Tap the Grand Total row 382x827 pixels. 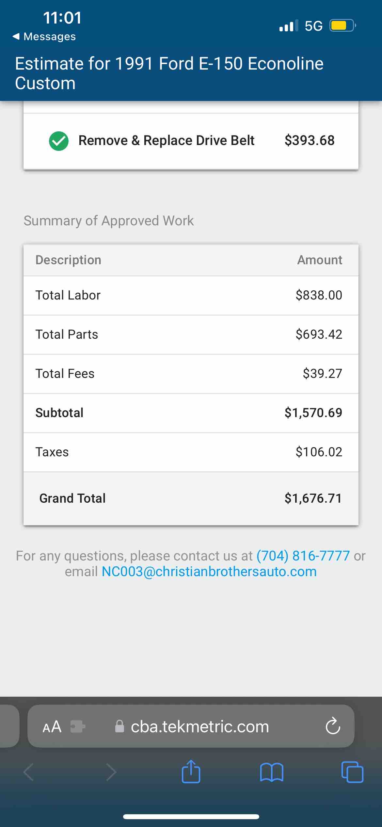point(191,498)
